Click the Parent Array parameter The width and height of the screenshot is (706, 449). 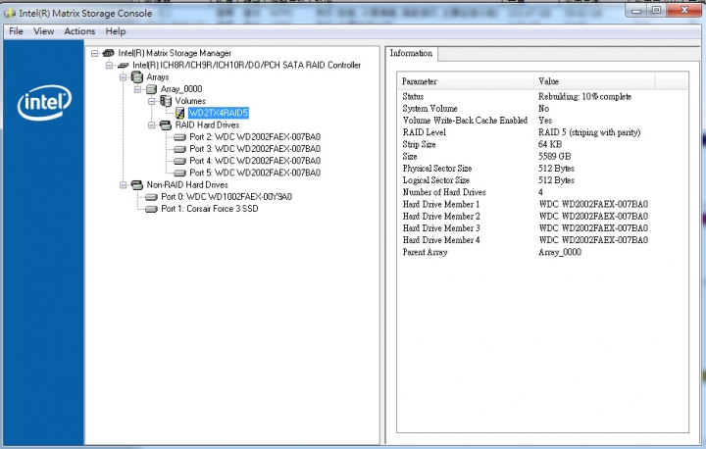coord(425,252)
